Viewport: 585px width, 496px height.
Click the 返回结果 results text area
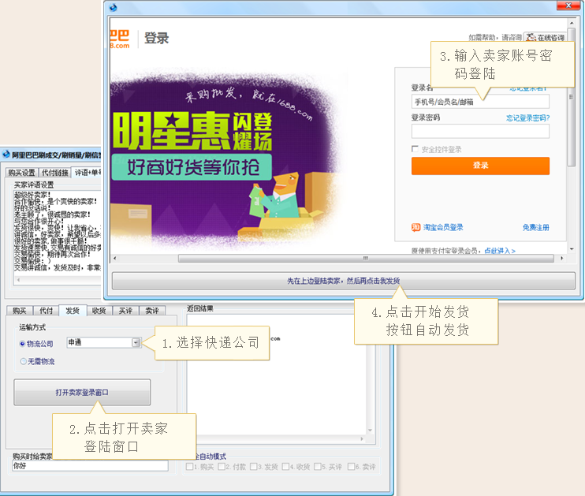click(277, 375)
